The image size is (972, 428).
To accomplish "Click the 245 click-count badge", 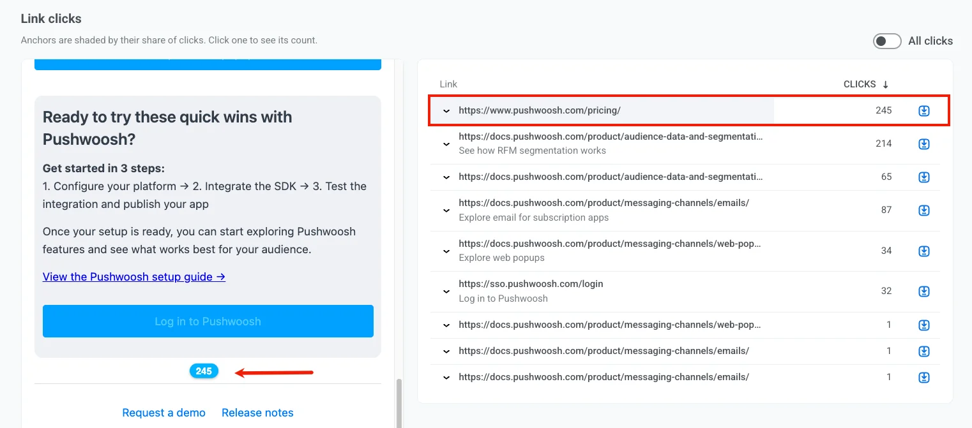I will pos(204,371).
